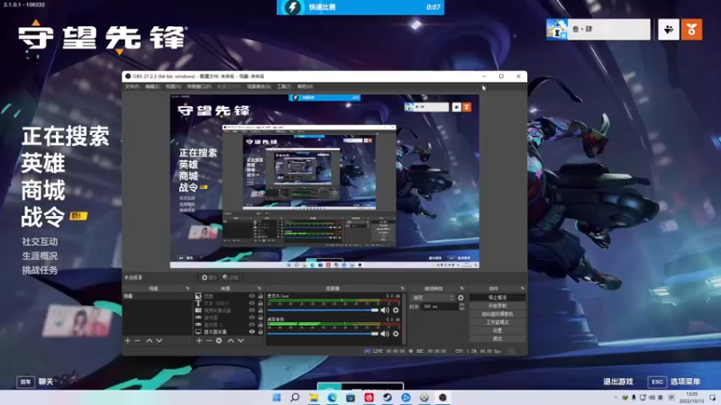Switch to OBS Studio taskbar icon
721x405 pixels.
point(443,397)
